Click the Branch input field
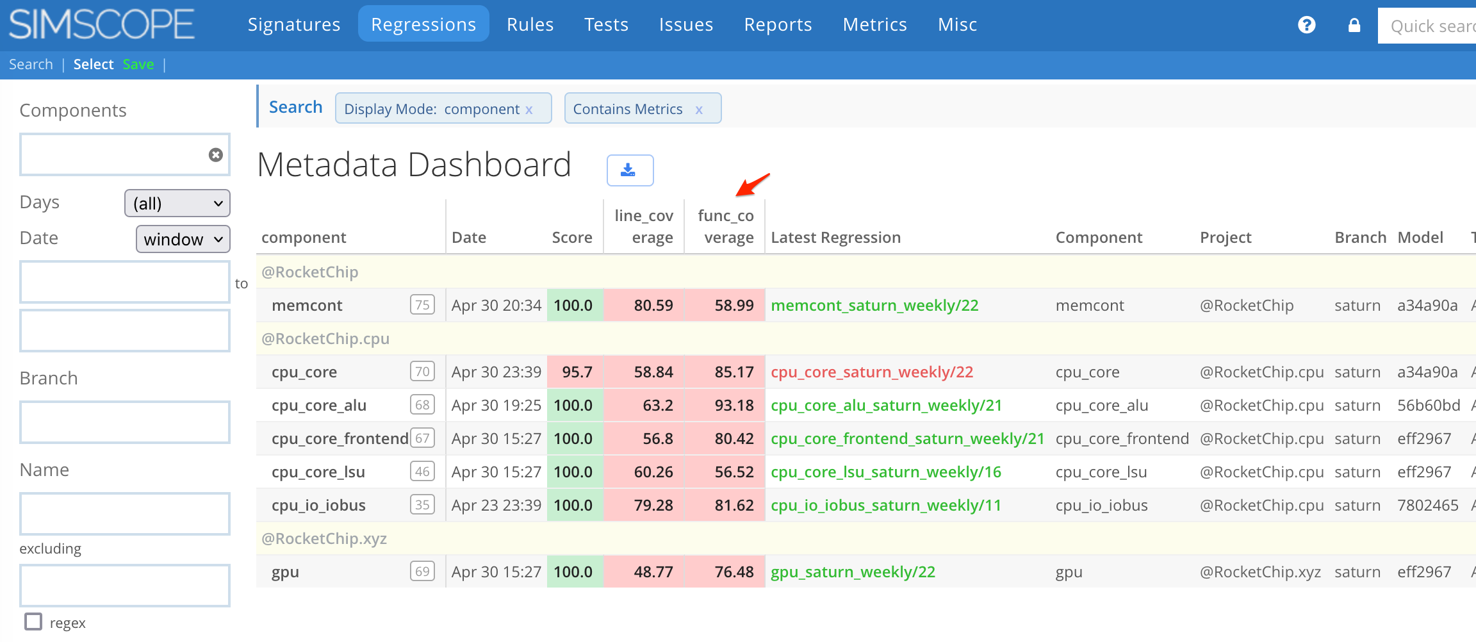Screen dimensions: 1476x642 [x=125, y=422]
